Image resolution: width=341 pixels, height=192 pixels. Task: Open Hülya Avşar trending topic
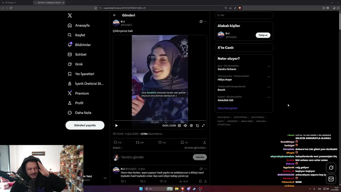pos(225,79)
